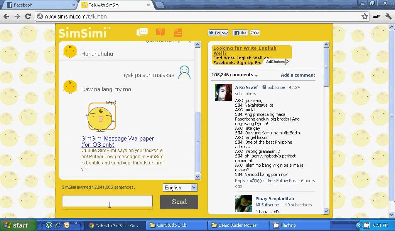
Task: Go back with browser back arrow
Action: pyautogui.click(x=6, y=17)
